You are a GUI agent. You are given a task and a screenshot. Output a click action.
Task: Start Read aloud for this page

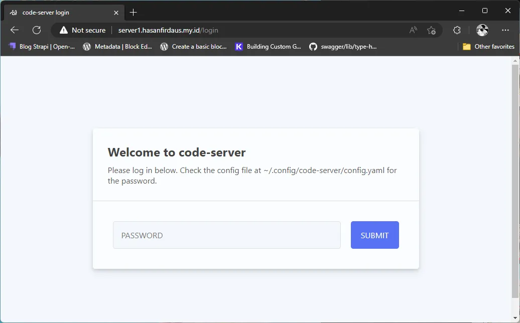click(x=413, y=30)
